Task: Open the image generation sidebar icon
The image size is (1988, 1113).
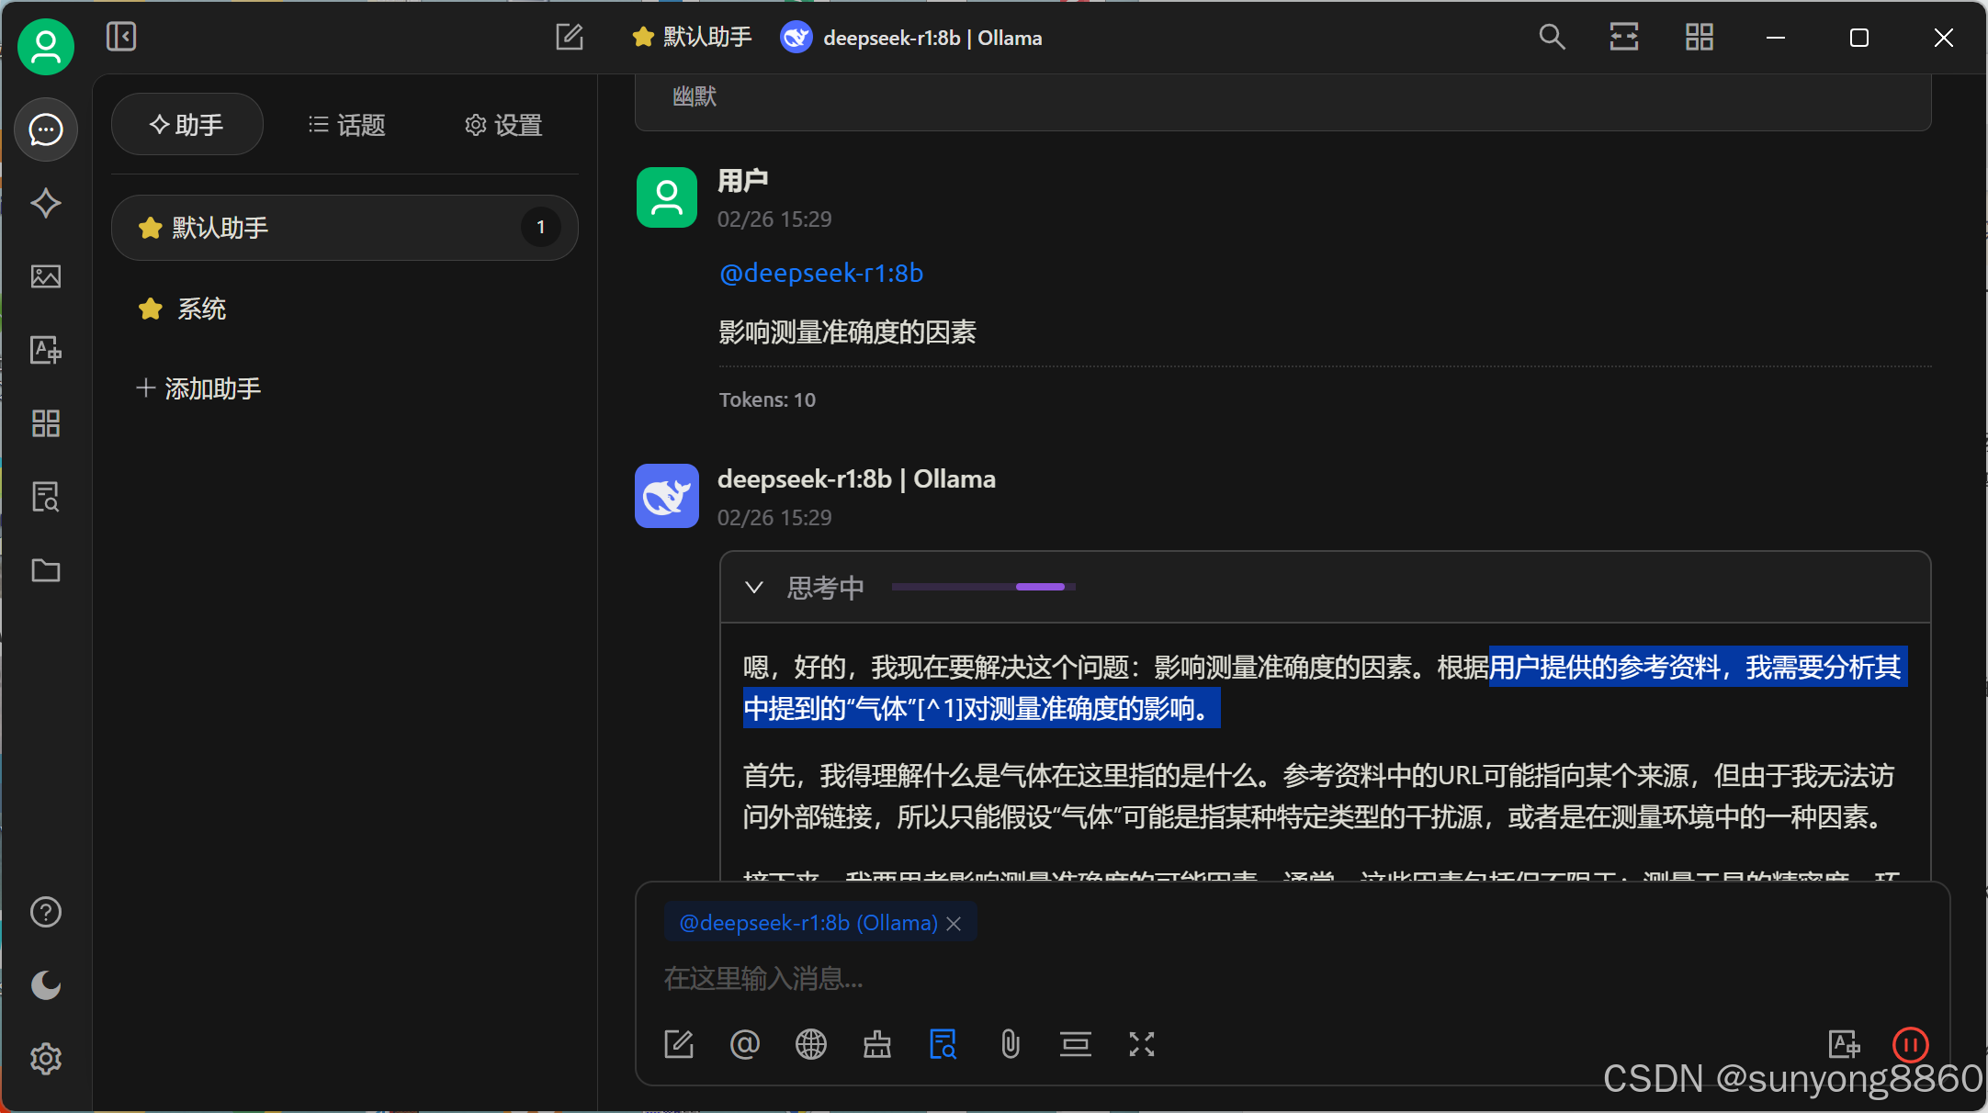Action: click(x=45, y=276)
